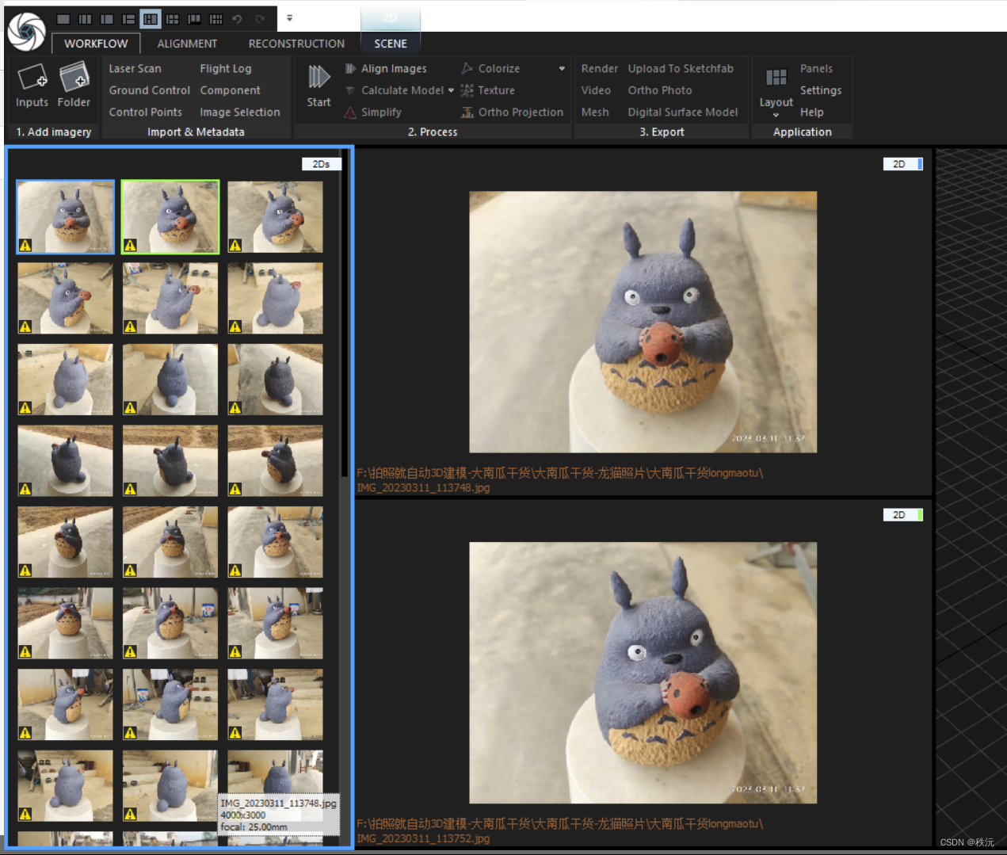Click the 2D context tab header
Screen dimensions: 1007x855
391,18
